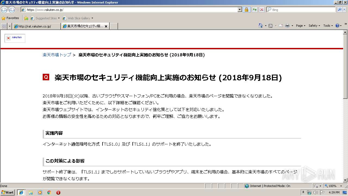Open the Tools menu
This screenshot has width=348, height=196.
pyautogui.click(x=328, y=26)
